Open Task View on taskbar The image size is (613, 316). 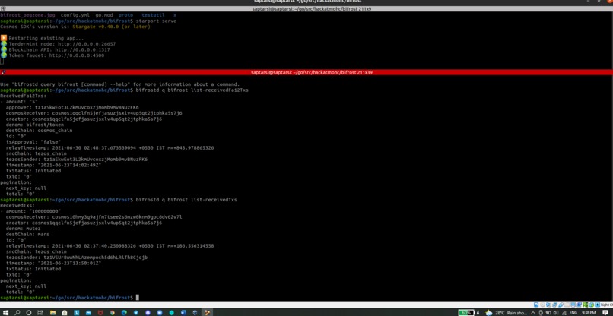(x=40, y=313)
